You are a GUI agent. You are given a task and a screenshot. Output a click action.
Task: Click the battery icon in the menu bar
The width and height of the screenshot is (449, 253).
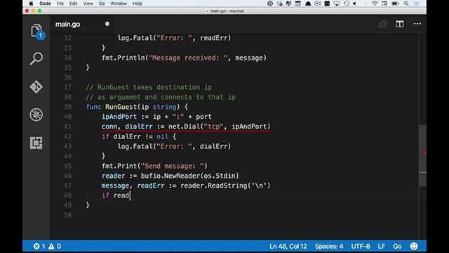(x=395, y=4)
